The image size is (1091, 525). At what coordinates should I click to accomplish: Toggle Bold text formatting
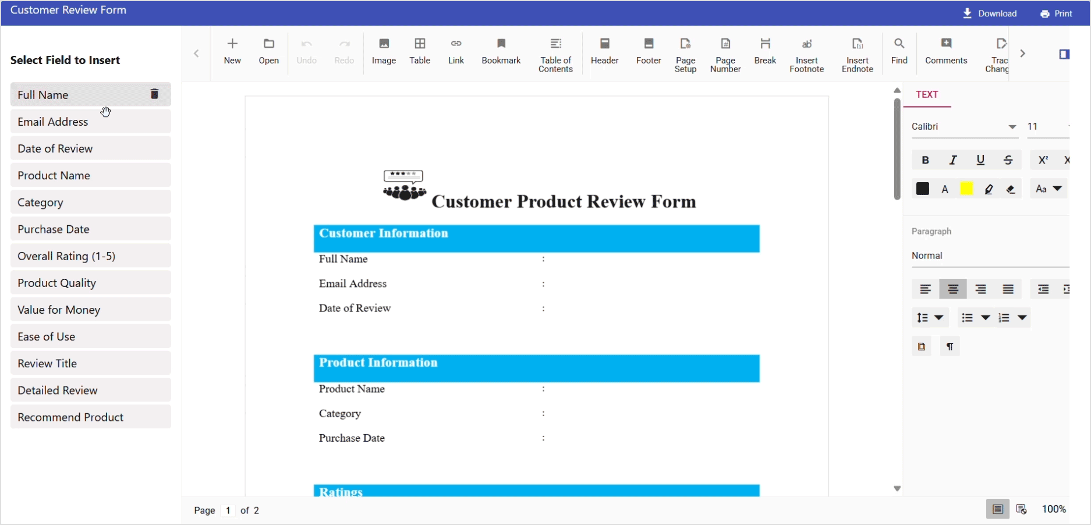[925, 160]
